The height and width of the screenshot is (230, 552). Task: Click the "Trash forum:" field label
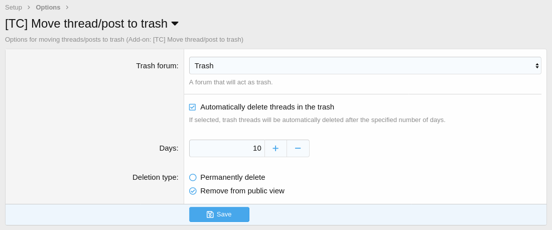point(157,66)
